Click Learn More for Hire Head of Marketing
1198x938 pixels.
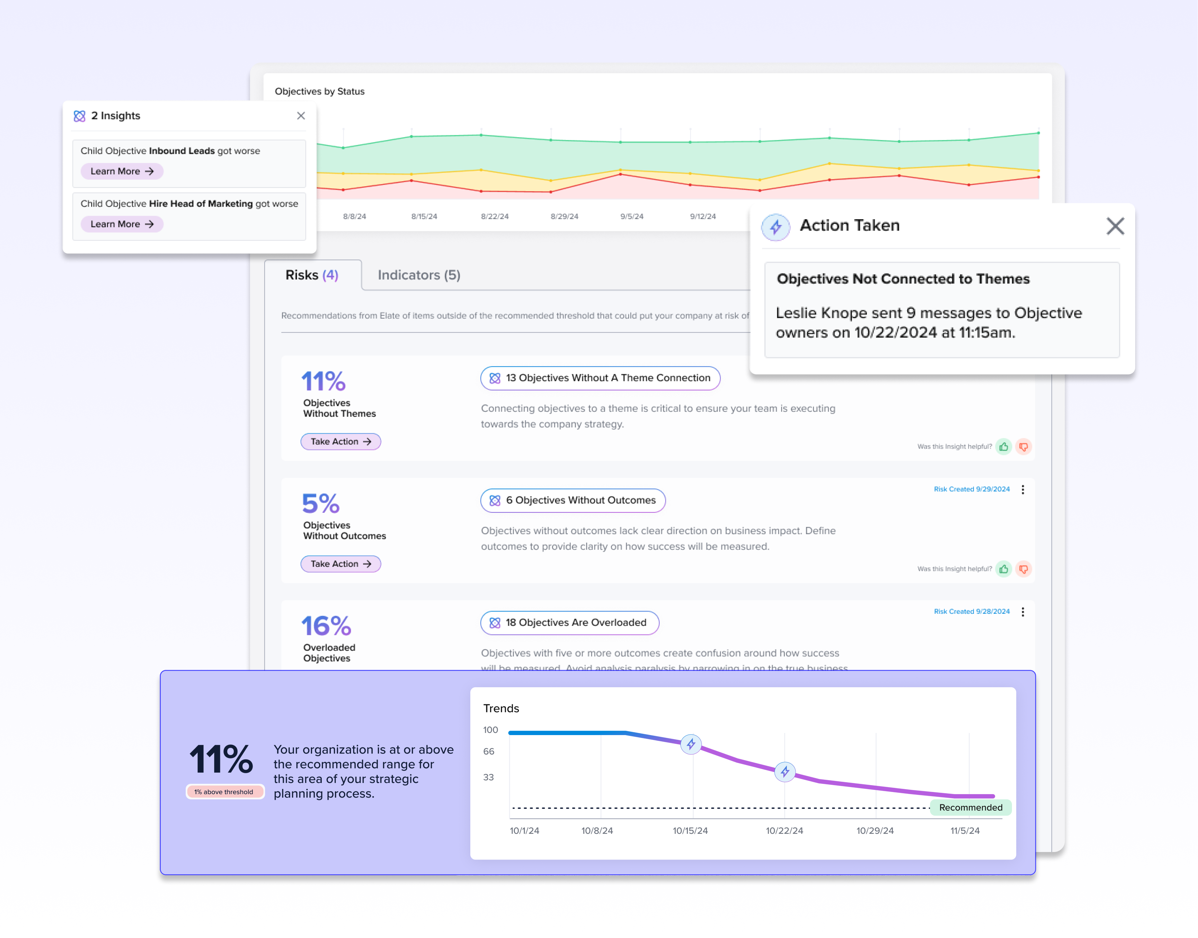[x=122, y=224]
